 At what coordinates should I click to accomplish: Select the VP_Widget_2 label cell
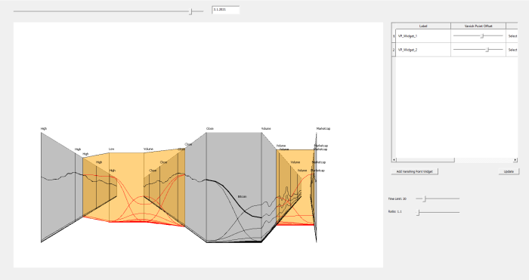pos(423,50)
